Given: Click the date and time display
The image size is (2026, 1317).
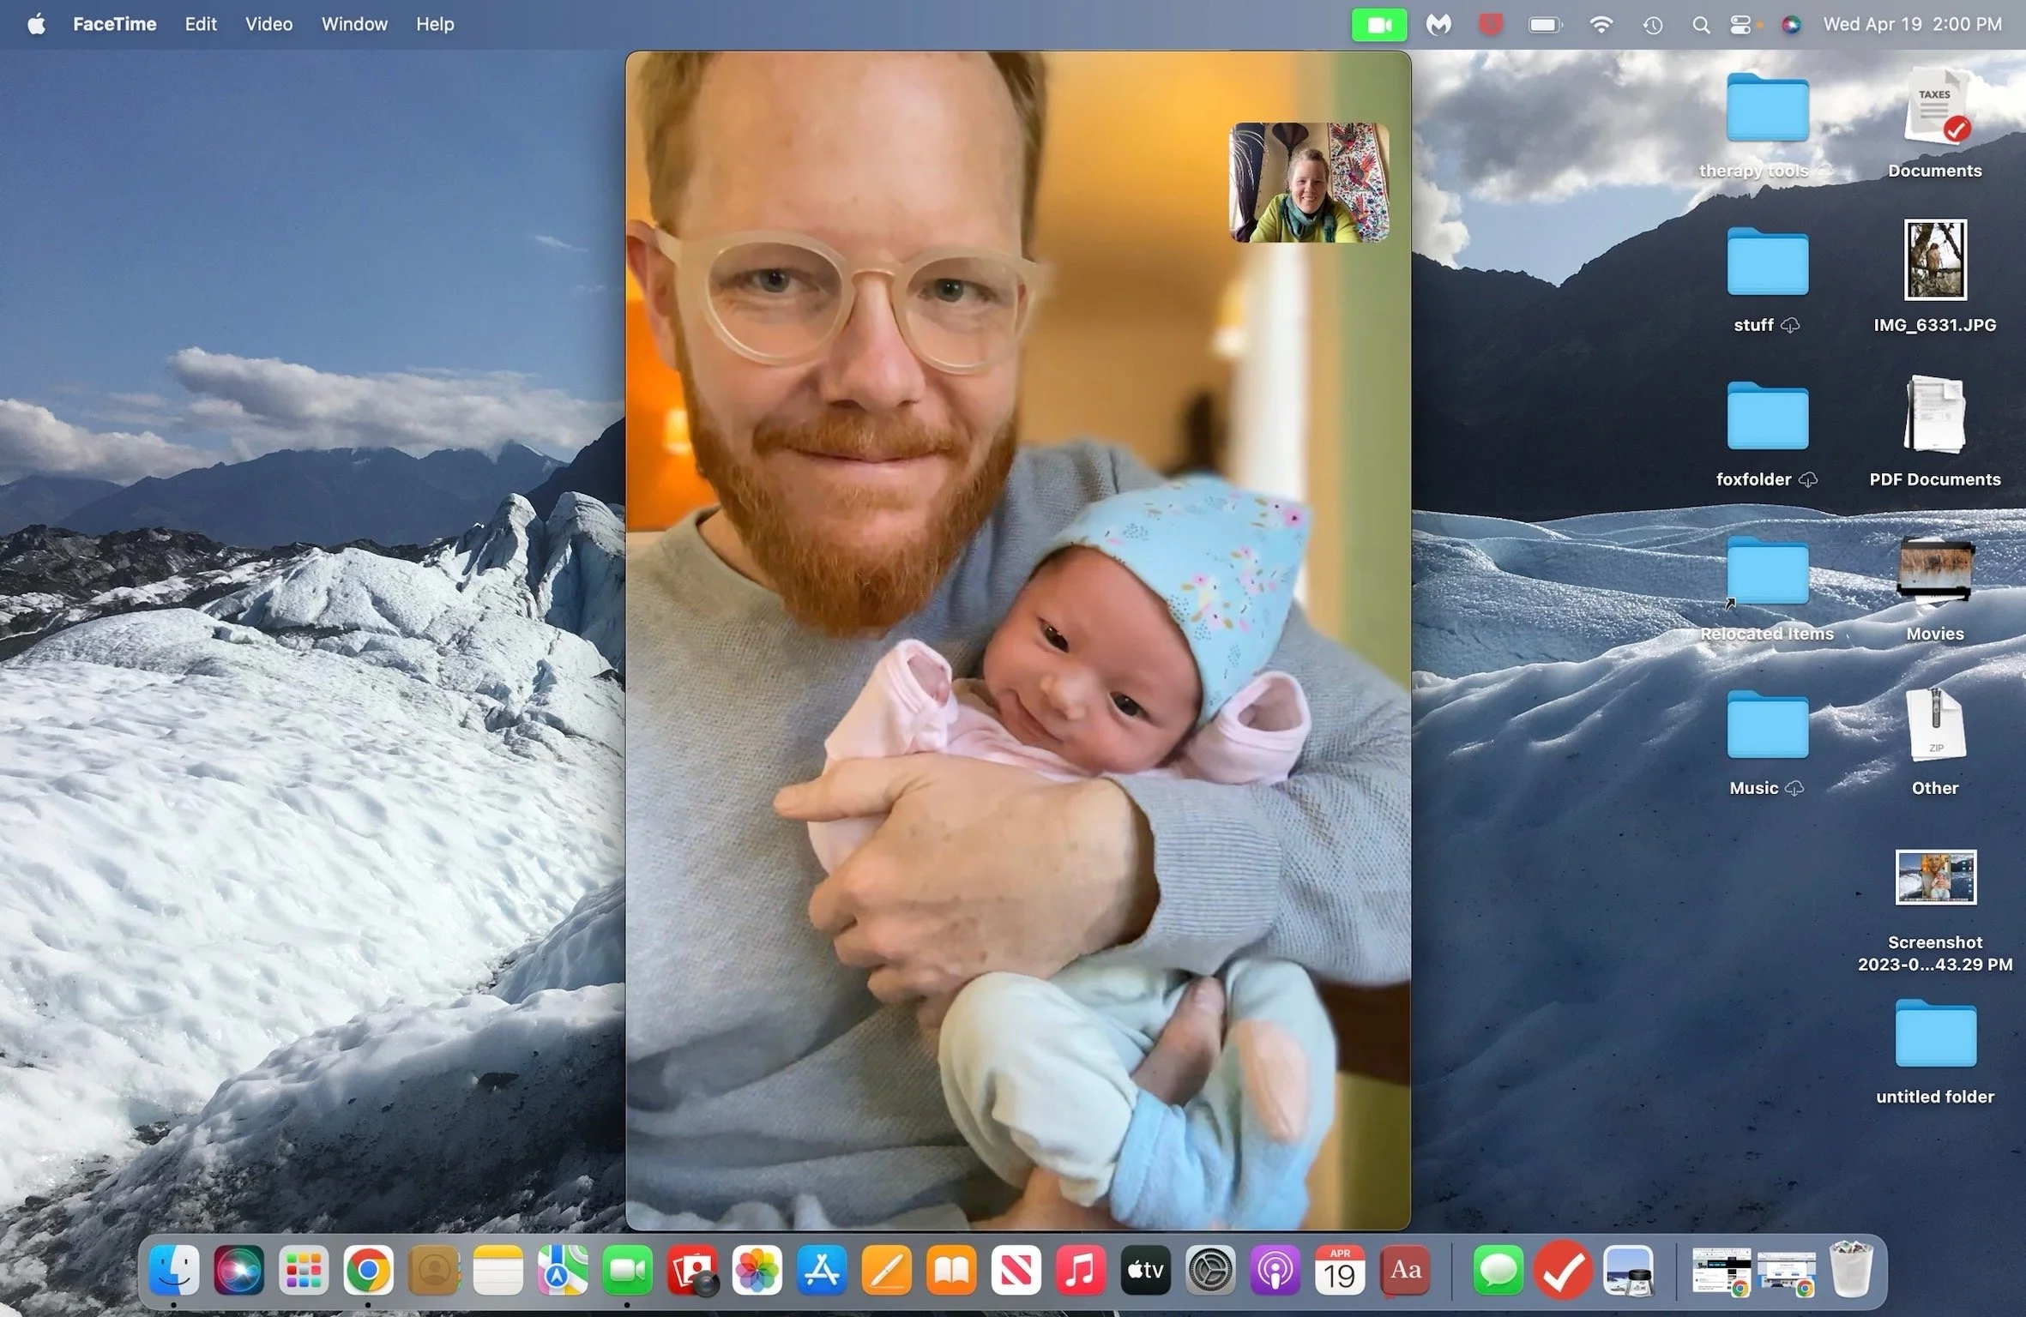Looking at the screenshot, I should pos(1912,24).
